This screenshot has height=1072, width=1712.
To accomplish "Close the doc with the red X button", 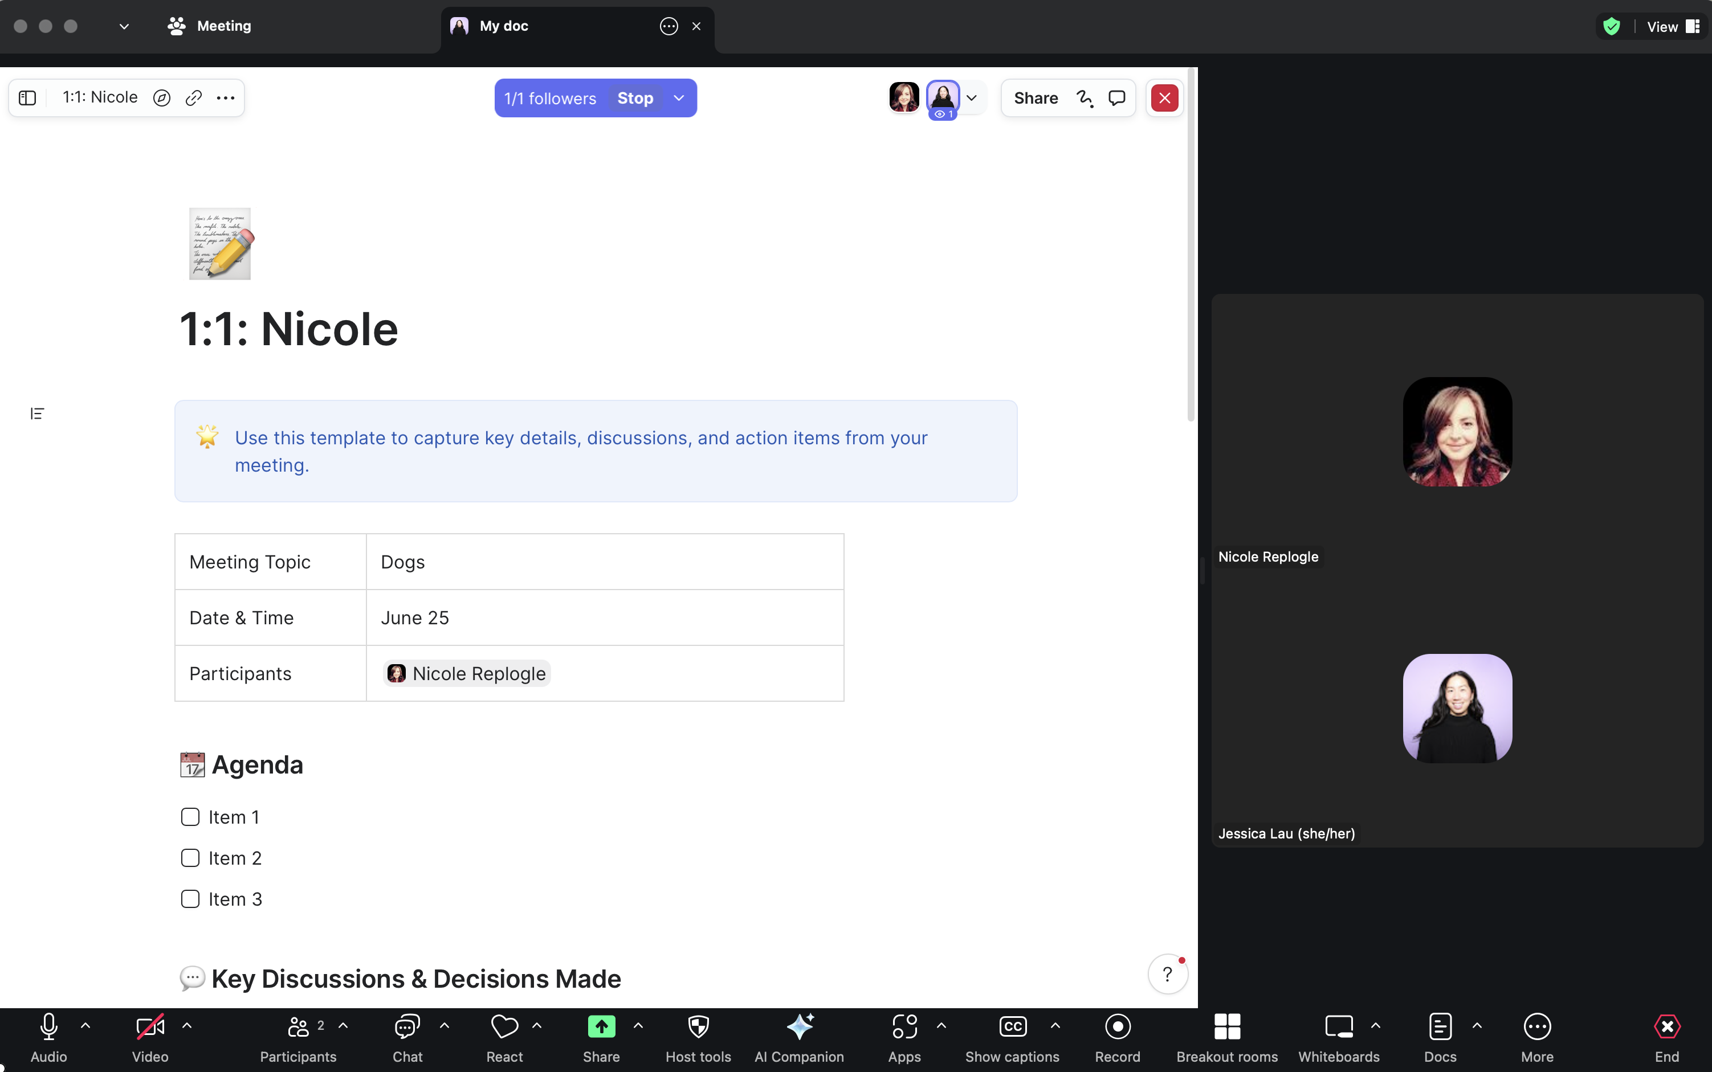I will click(x=1164, y=98).
